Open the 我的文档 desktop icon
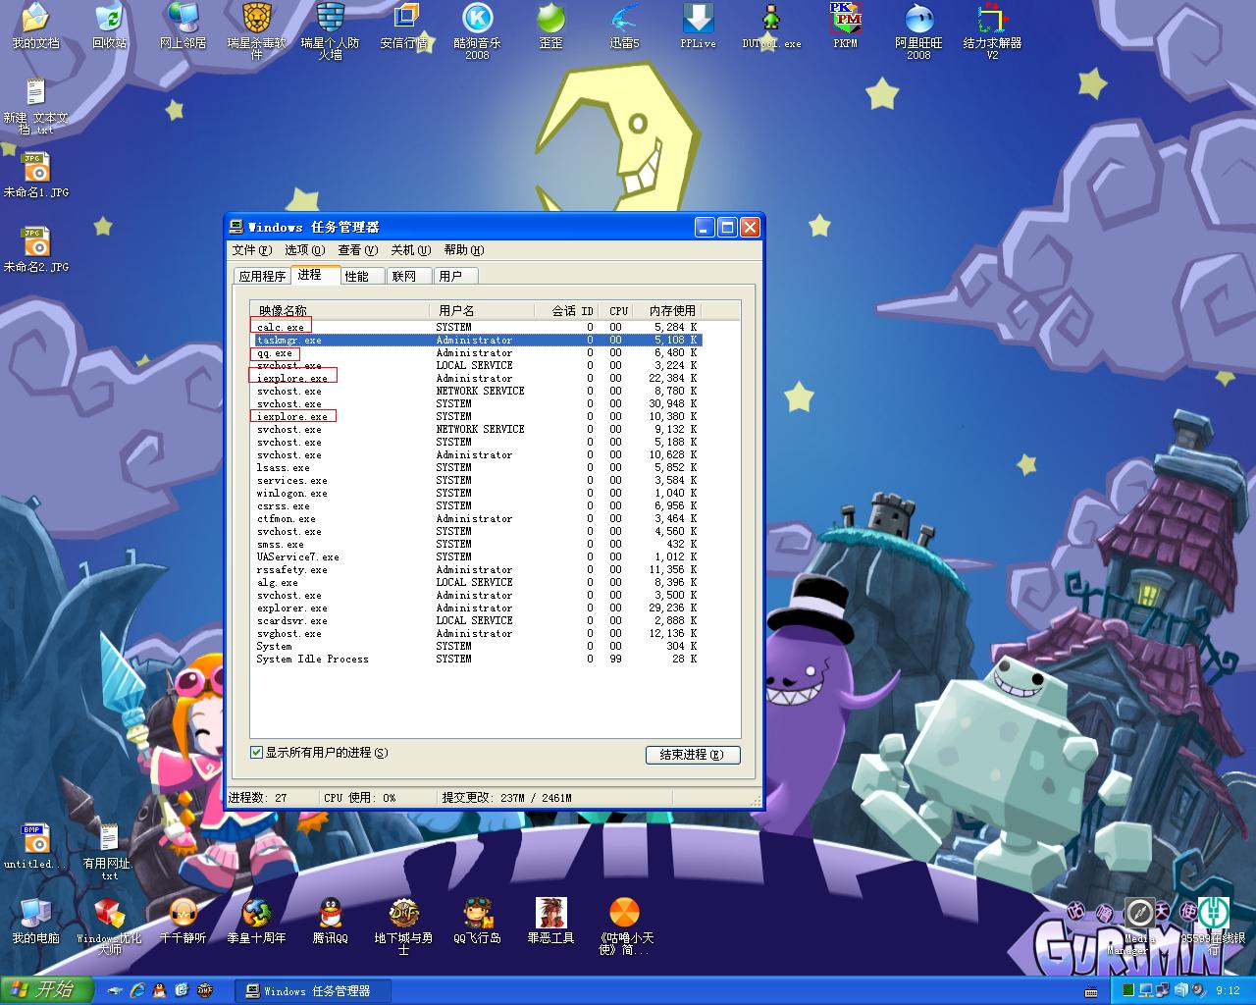The height and width of the screenshot is (1005, 1256). [x=35, y=26]
